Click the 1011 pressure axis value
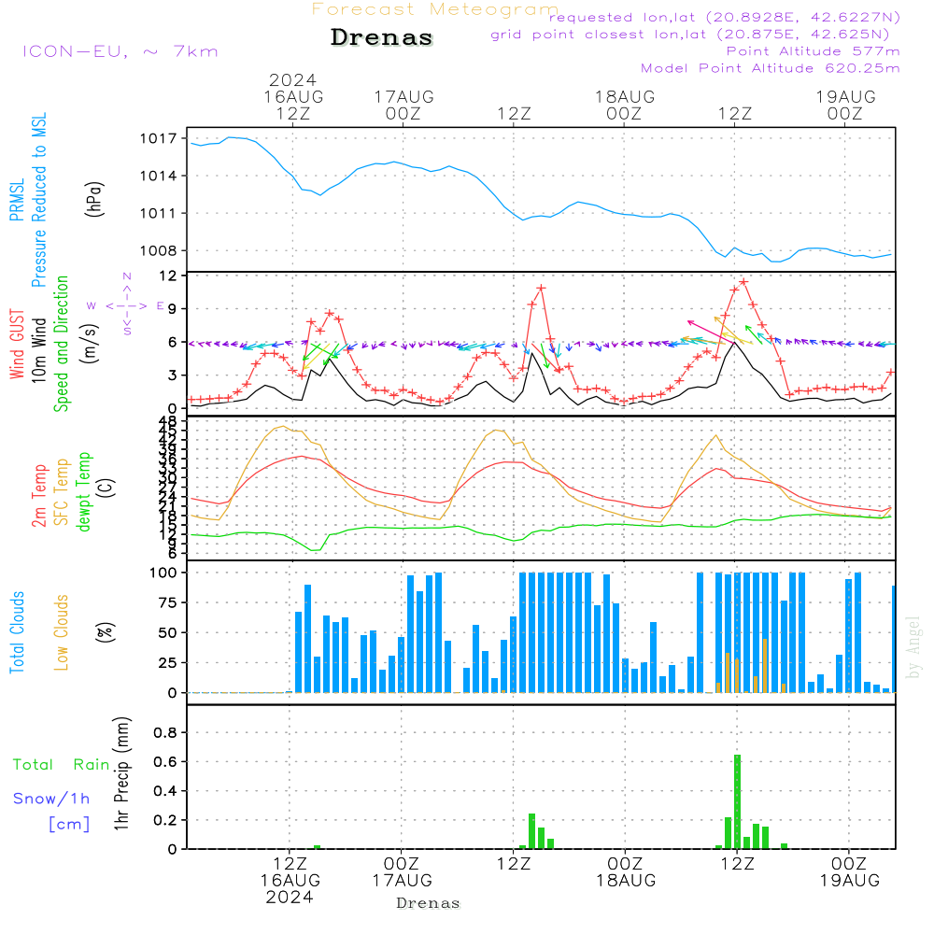This screenshot has width=934, height=934. click(159, 213)
